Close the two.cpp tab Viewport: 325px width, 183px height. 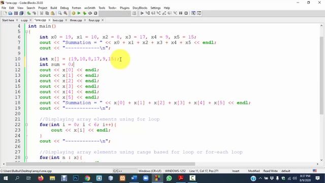coord(66,20)
